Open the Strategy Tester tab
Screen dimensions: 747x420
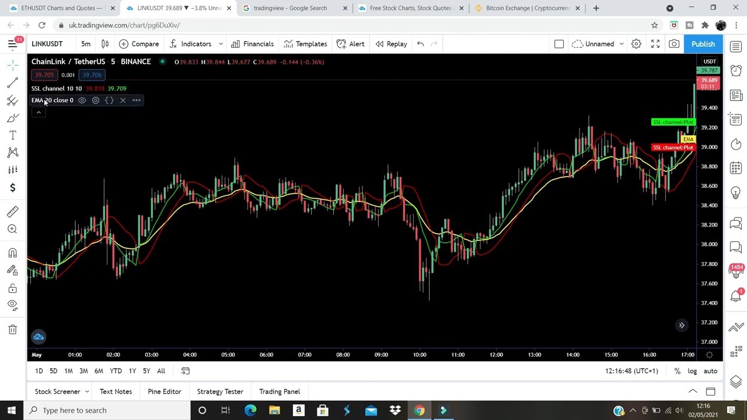[x=220, y=391]
